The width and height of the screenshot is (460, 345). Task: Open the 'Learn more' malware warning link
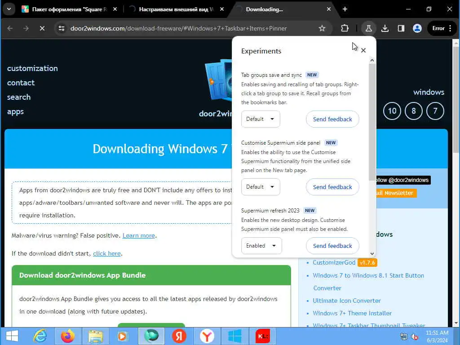(139, 235)
